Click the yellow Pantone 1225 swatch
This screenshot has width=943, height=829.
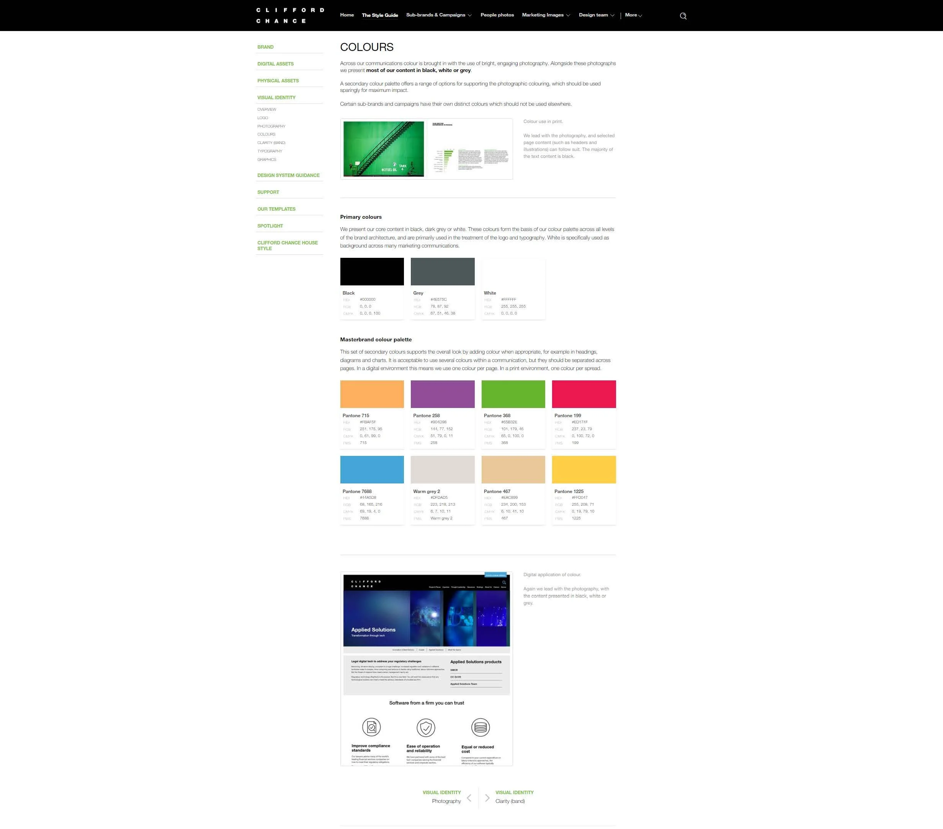click(583, 469)
